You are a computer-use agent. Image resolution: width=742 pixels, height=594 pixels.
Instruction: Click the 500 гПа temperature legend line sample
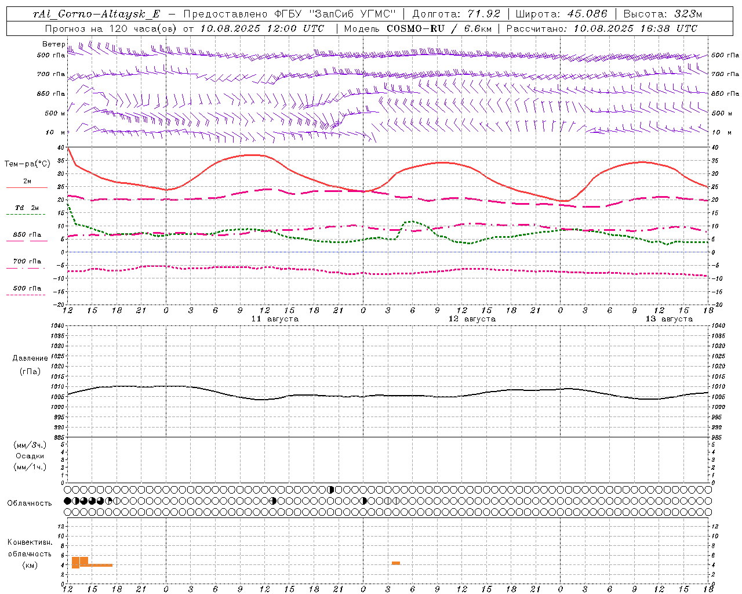click(26, 295)
